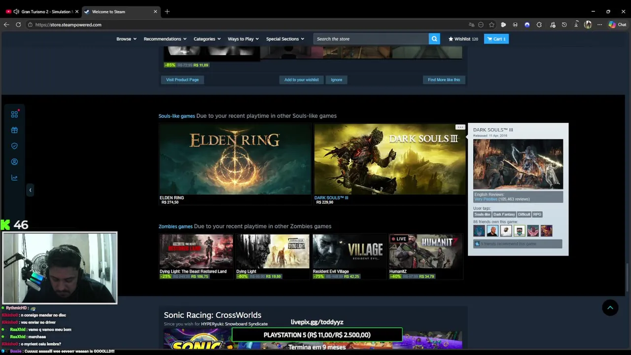The image size is (631, 355).
Task: Click the translate page icon in address bar
Action: pos(471,25)
